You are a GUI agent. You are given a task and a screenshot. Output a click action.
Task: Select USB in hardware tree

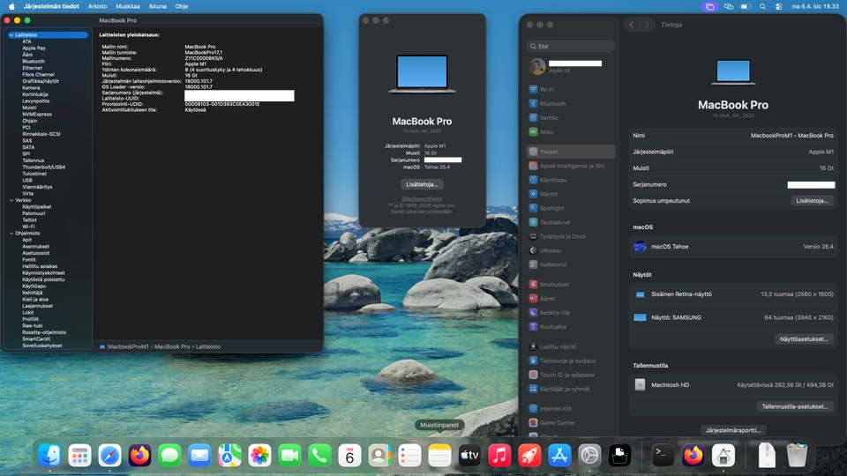(27, 180)
